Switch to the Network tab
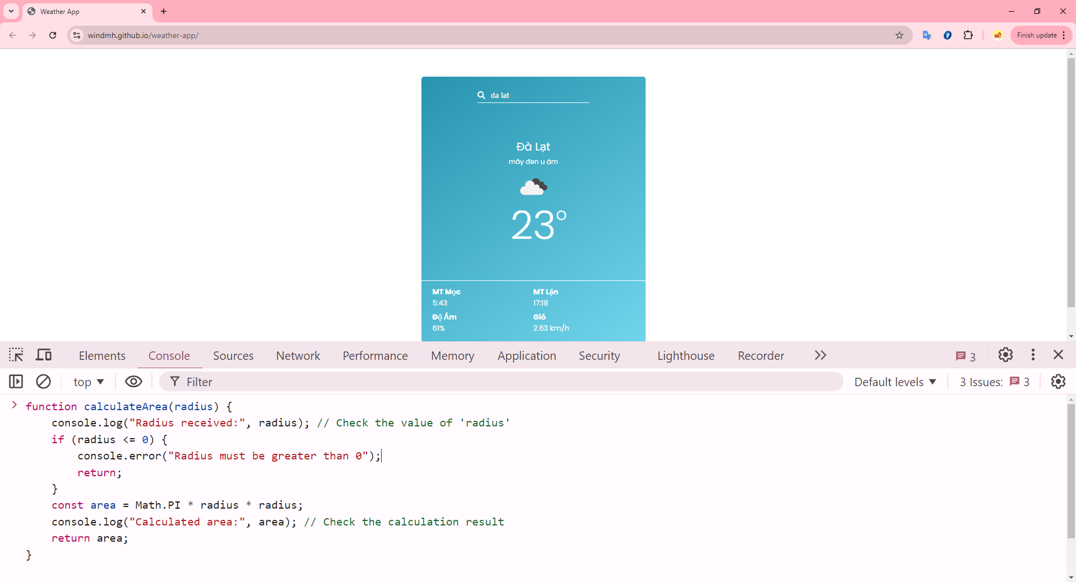The width and height of the screenshot is (1076, 582). coord(298,355)
